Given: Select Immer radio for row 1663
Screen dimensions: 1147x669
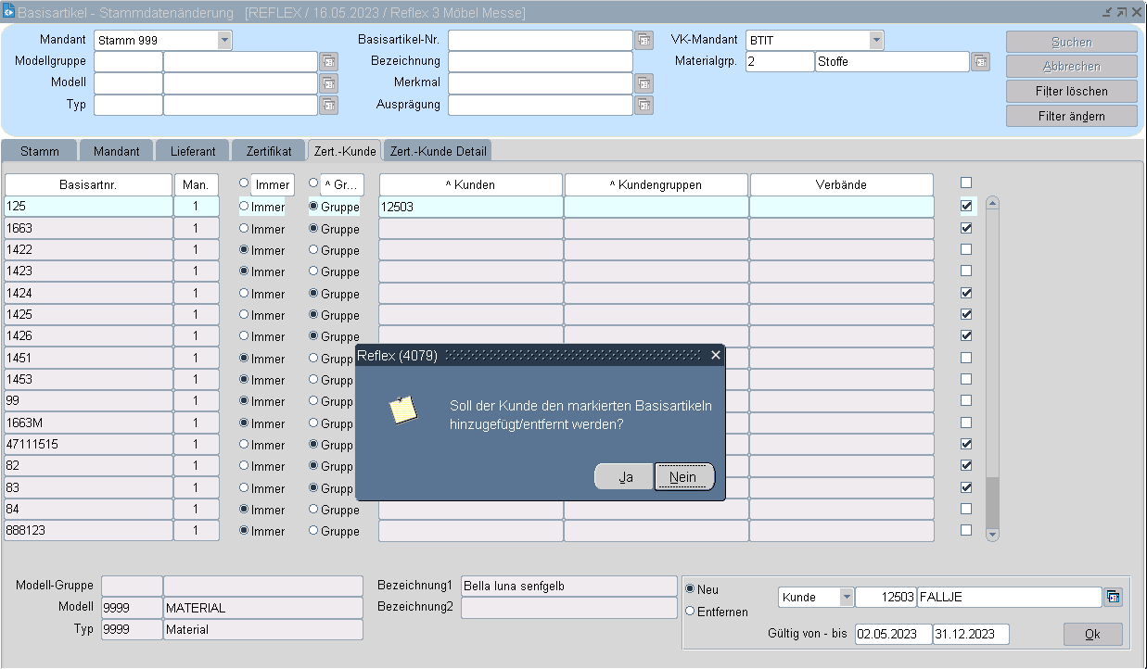Looking at the screenshot, I should [x=245, y=229].
